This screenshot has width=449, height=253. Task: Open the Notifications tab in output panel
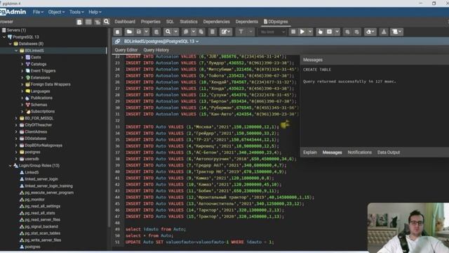click(x=360, y=153)
